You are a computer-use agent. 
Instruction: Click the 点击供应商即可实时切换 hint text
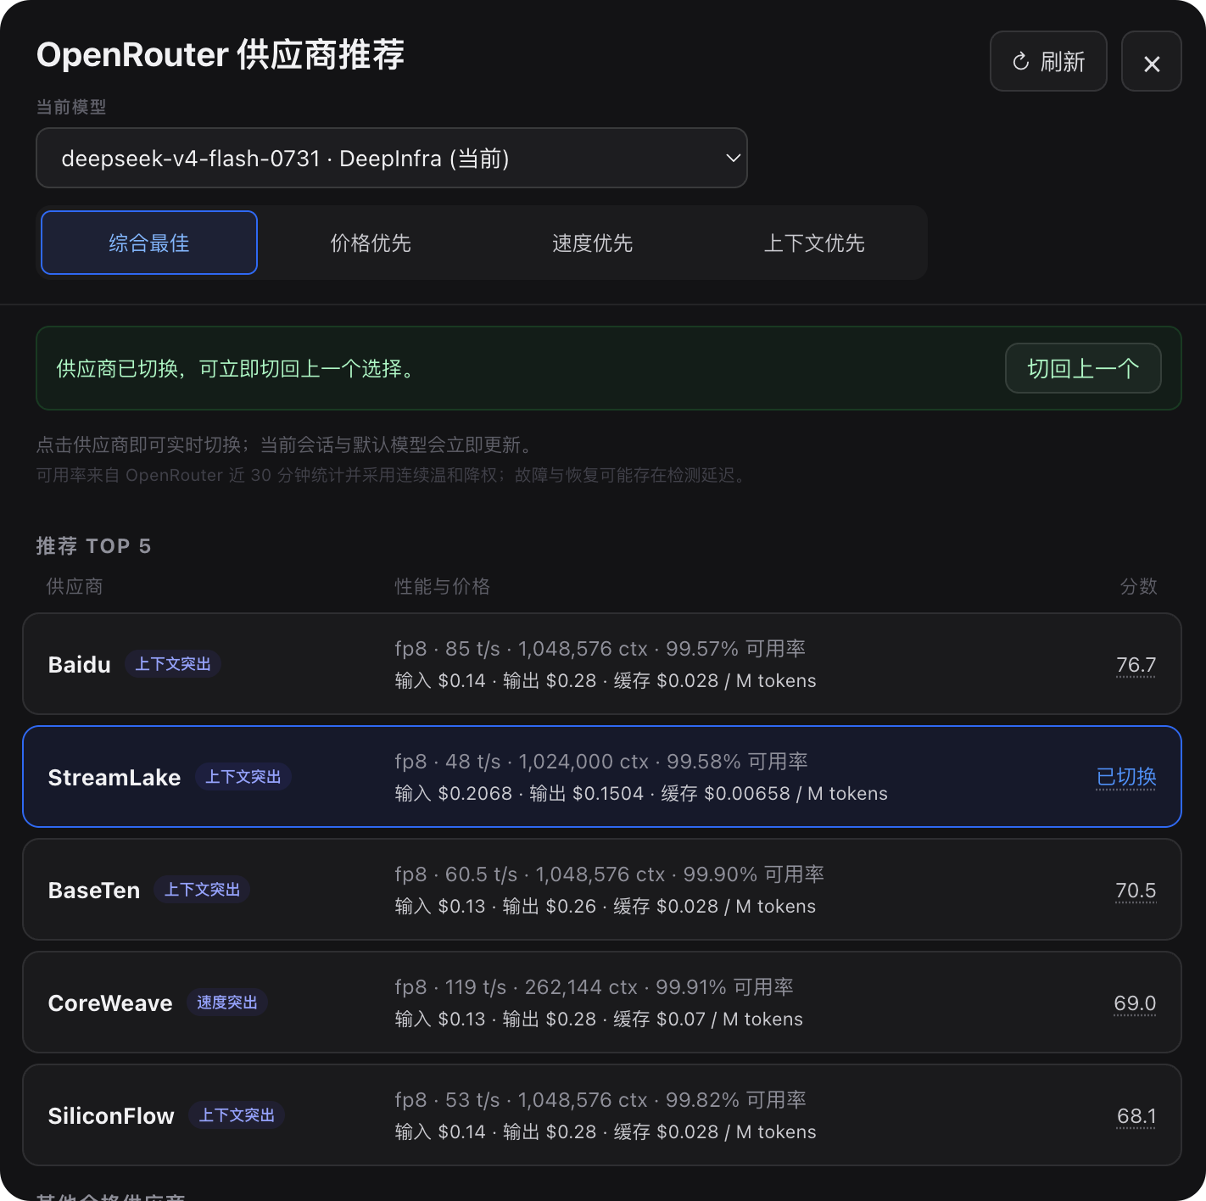(x=287, y=444)
